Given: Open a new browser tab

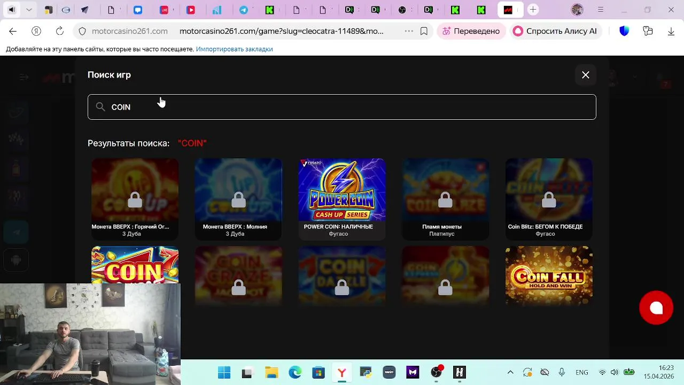Looking at the screenshot, I should (x=533, y=10).
